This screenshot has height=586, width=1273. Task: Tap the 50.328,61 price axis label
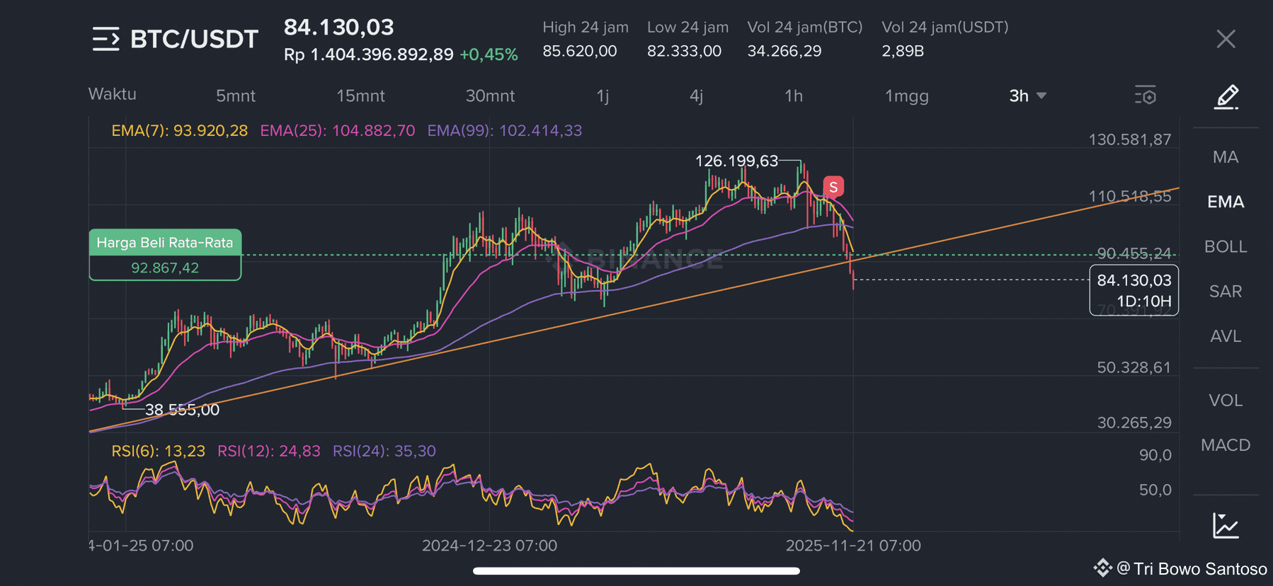click(1134, 367)
